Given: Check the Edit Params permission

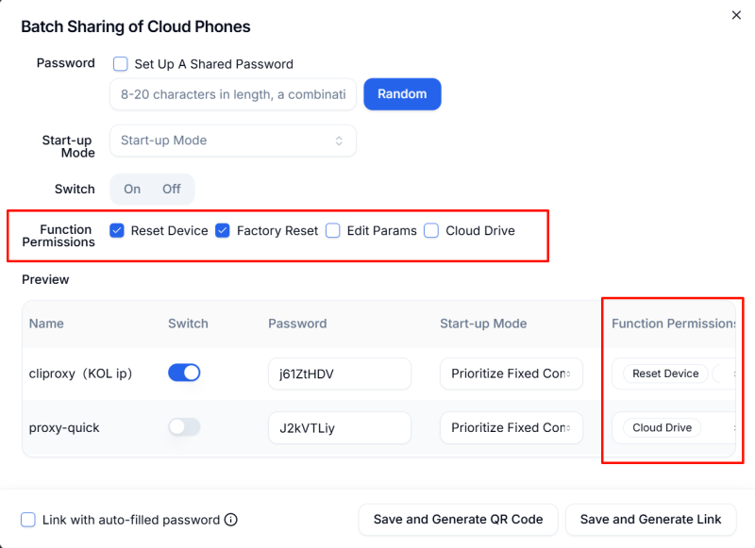Looking at the screenshot, I should point(333,230).
